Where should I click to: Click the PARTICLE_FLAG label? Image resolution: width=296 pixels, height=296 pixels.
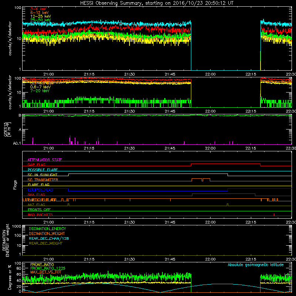[42, 200]
